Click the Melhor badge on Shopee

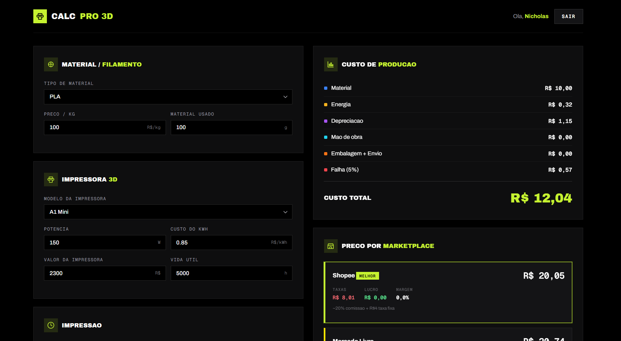367,276
